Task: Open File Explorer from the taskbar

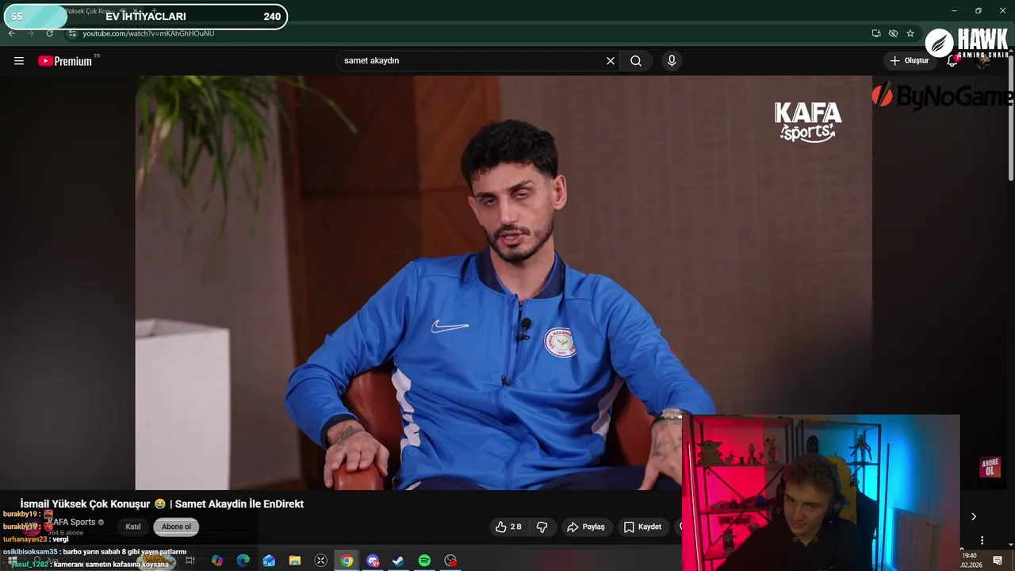Action: (x=295, y=561)
